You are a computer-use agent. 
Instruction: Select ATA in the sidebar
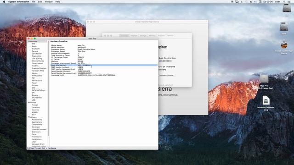(34, 44)
